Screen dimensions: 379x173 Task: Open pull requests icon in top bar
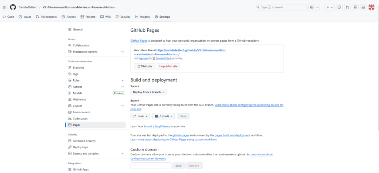click(x=347, y=7)
